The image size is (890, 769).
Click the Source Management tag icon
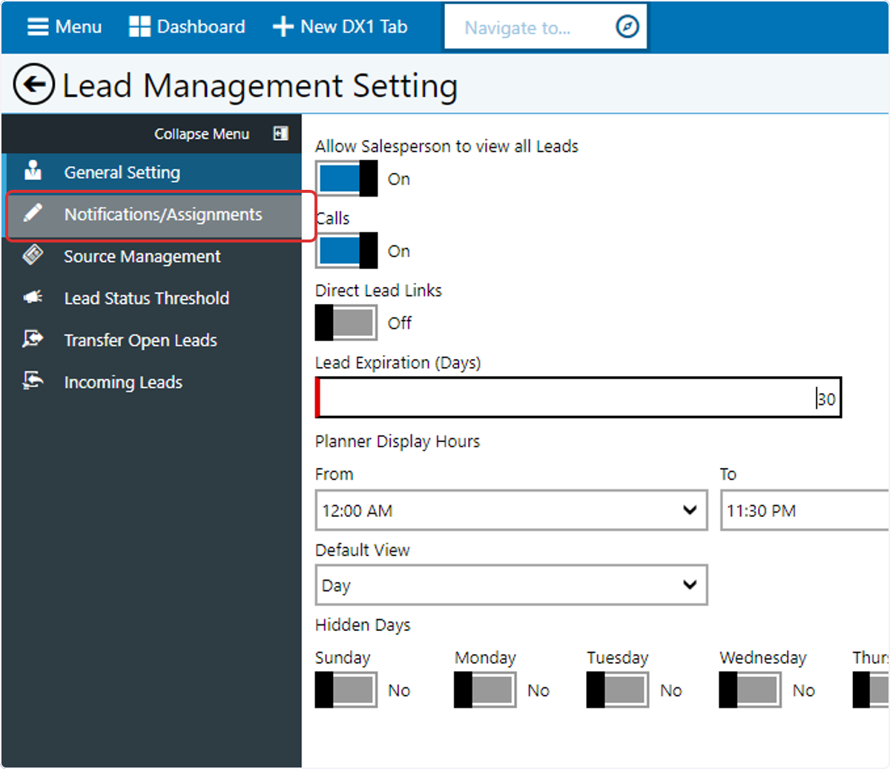[33, 255]
